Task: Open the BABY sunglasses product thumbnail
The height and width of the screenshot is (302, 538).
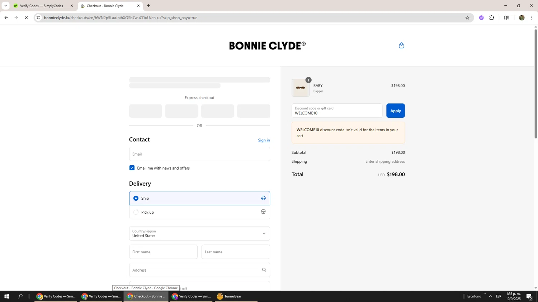Action: coord(301,88)
